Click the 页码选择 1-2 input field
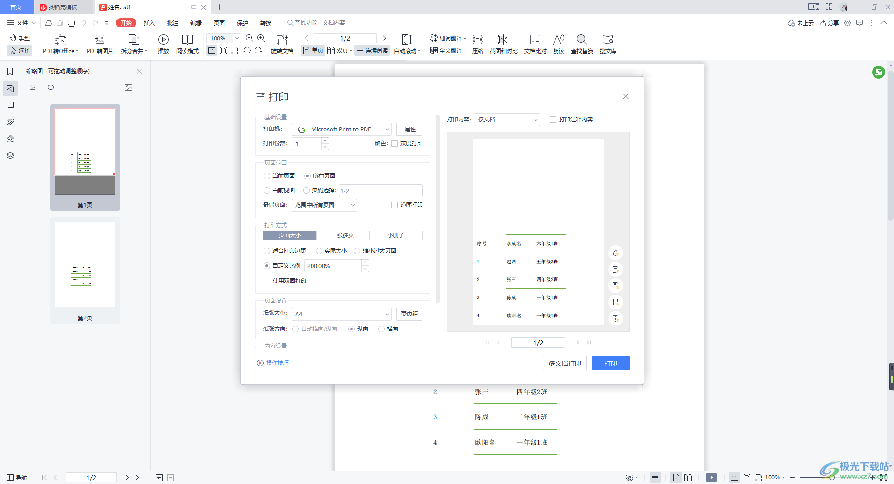894x484 pixels. pos(381,191)
